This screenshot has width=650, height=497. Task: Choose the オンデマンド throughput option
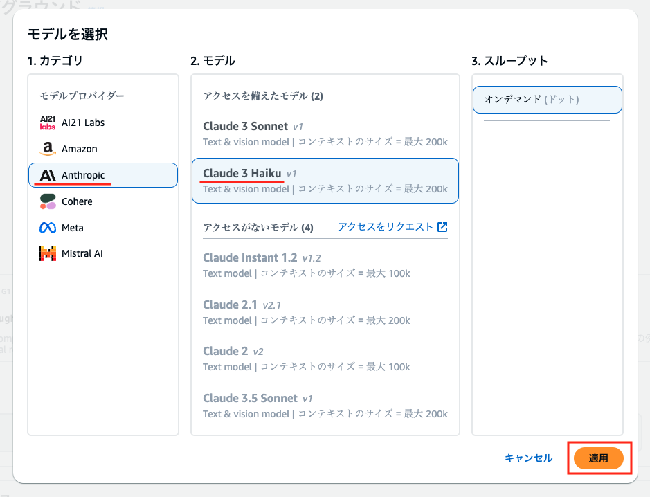(x=547, y=100)
